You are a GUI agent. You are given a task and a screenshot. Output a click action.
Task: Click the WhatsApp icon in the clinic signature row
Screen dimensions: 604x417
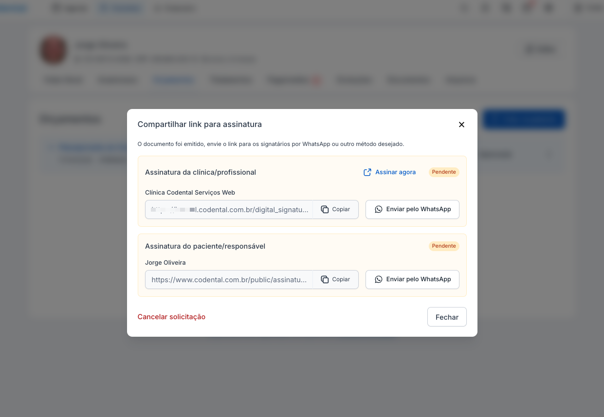click(379, 209)
